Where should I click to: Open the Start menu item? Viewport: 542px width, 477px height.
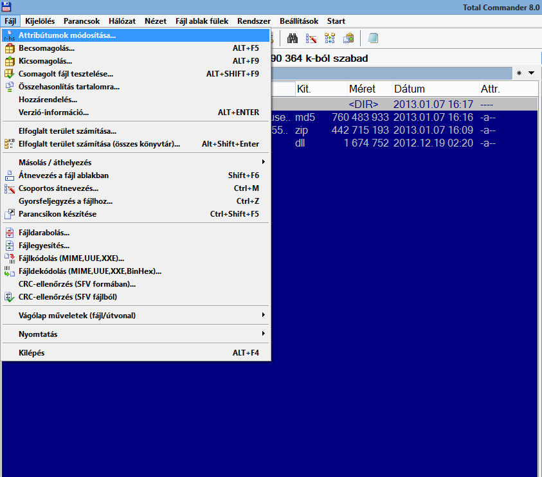click(x=336, y=21)
